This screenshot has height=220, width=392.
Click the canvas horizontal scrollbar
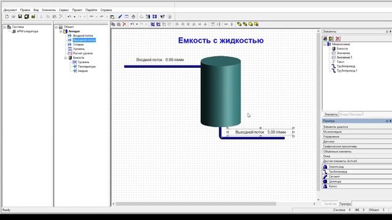point(196,204)
